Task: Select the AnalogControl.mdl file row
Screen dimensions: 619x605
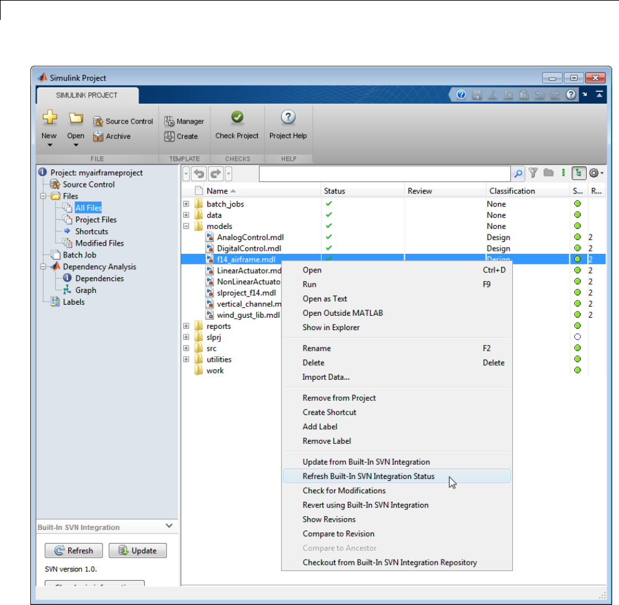Action: click(x=393, y=237)
